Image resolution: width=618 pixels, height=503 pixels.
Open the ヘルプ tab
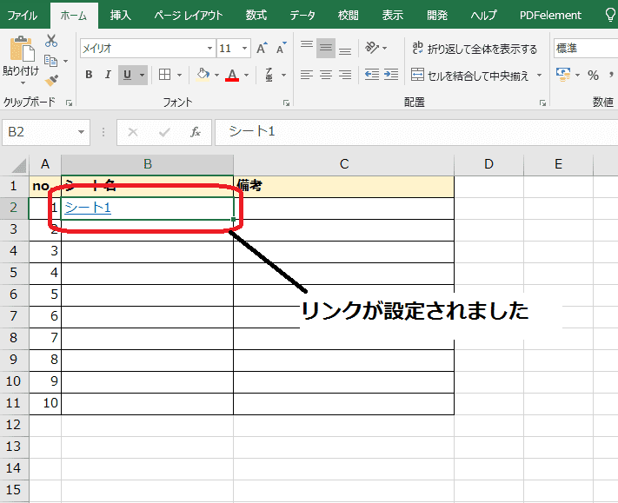pyautogui.click(x=483, y=16)
